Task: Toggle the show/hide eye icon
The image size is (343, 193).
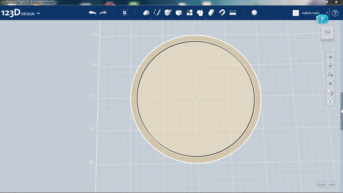Action: tap(330, 102)
